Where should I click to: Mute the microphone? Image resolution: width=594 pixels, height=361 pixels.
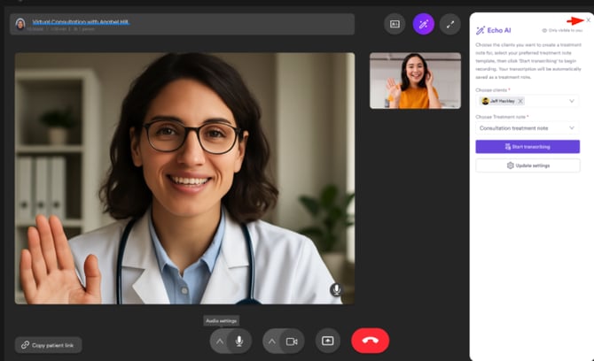(238, 341)
